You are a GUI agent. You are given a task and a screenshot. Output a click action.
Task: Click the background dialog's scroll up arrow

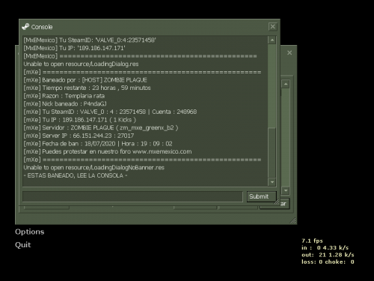coord(286,85)
